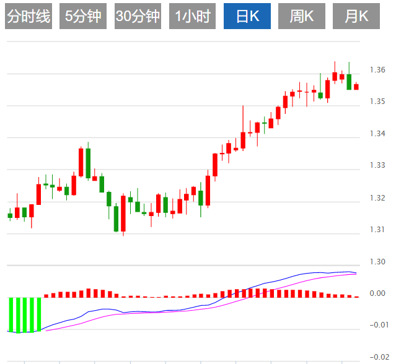The height and width of the screenshot is (364, 396).
Task: Click the 1.30 price axis label
Action: 377,262
